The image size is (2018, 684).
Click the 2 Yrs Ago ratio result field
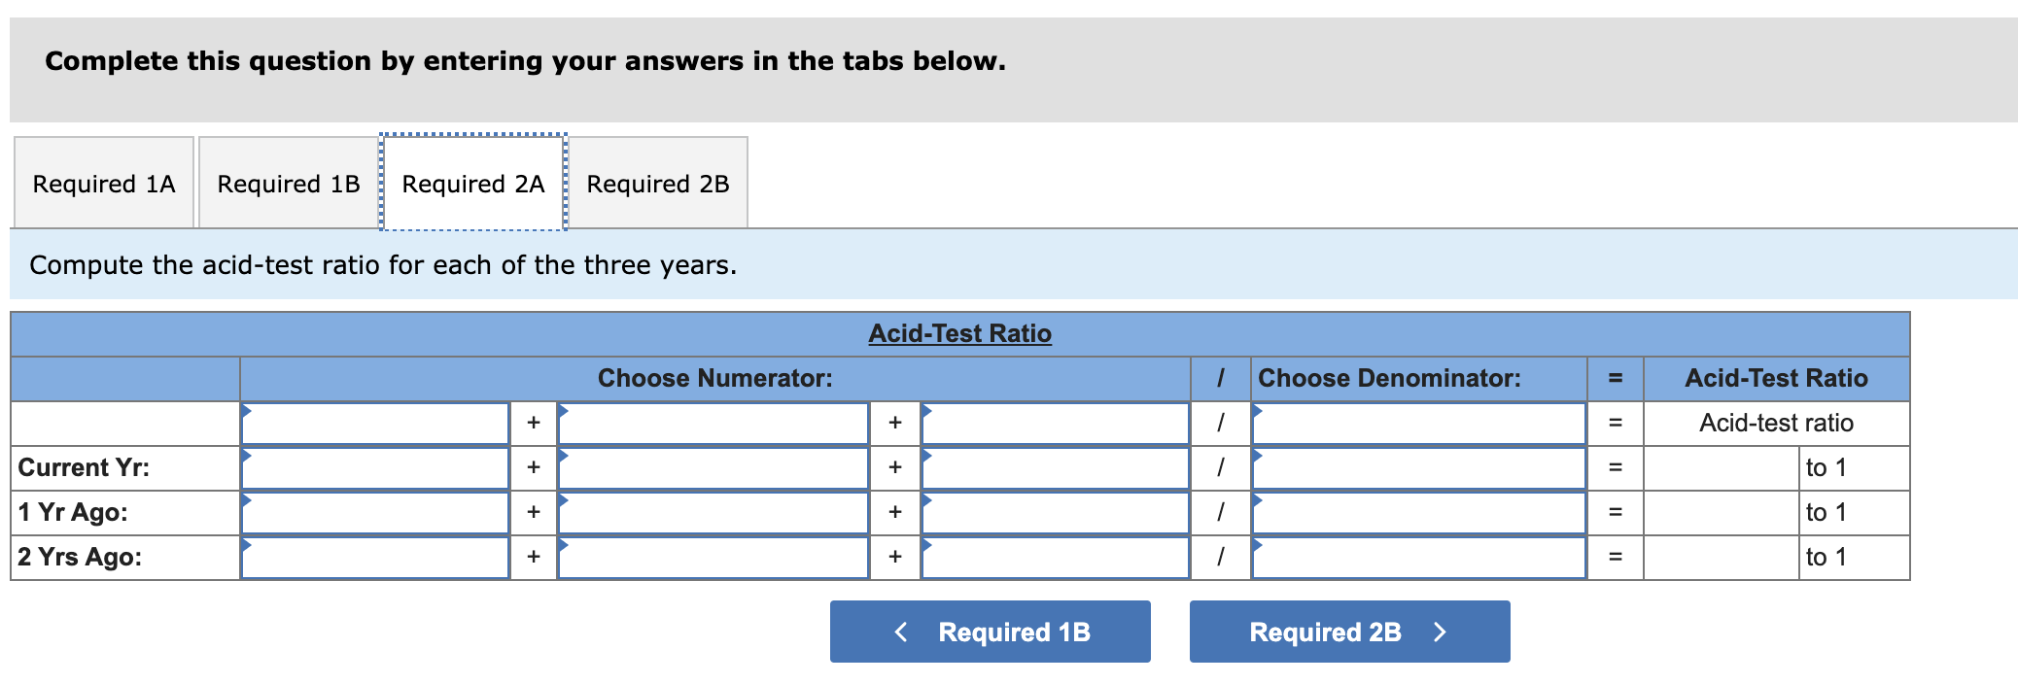click(x=1721, y=557)
